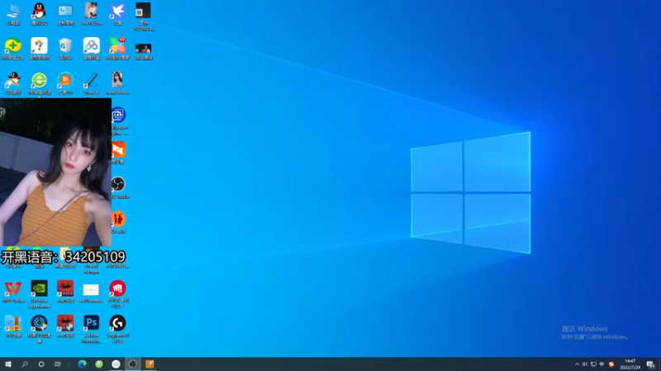
Task: Launch the dark blue circular accelerator shortcut
Action: 39,329
